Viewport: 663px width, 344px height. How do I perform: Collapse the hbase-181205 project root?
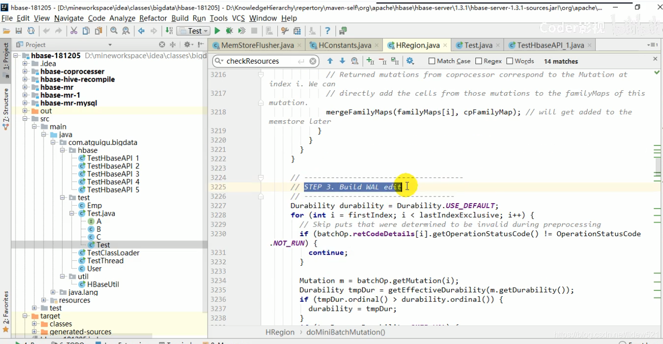click(16, 56)
